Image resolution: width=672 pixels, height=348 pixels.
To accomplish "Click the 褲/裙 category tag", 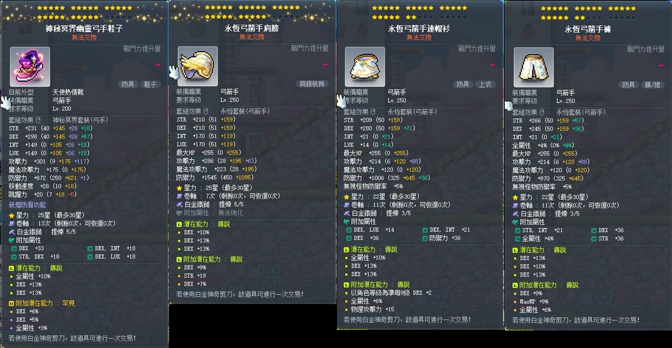I will tap(653, 85).
